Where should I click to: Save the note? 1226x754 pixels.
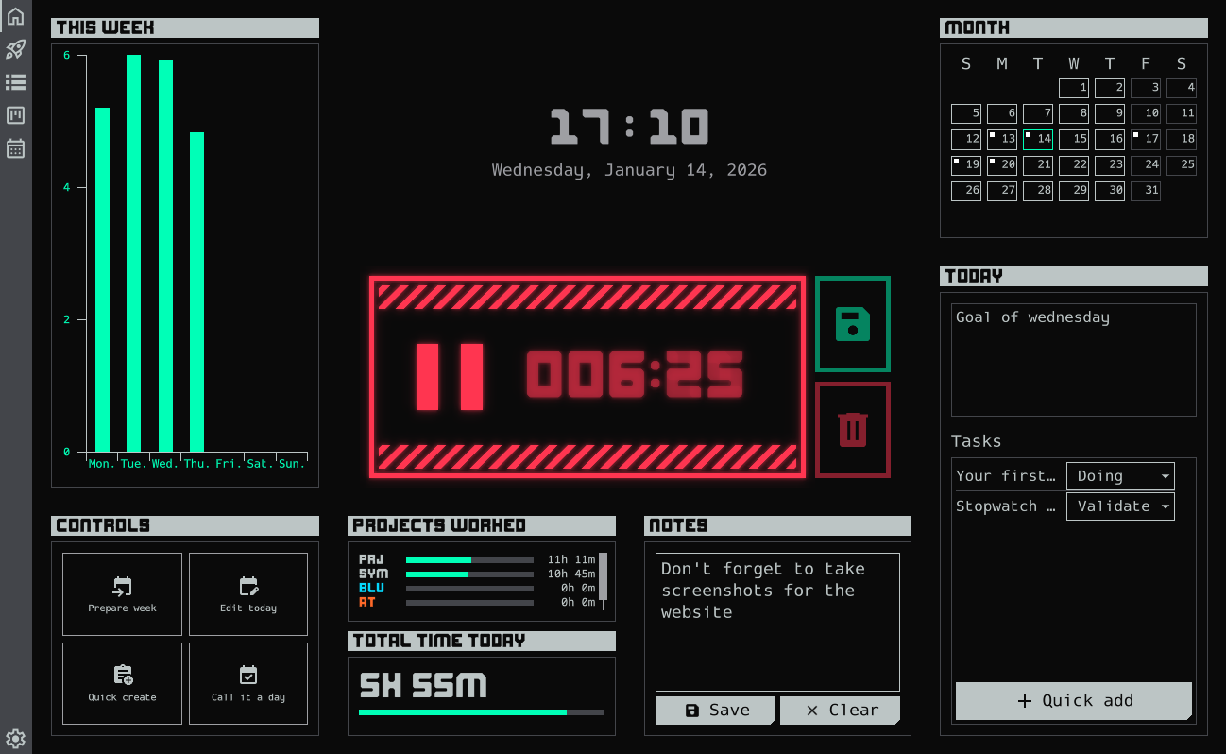pos(715,711)
